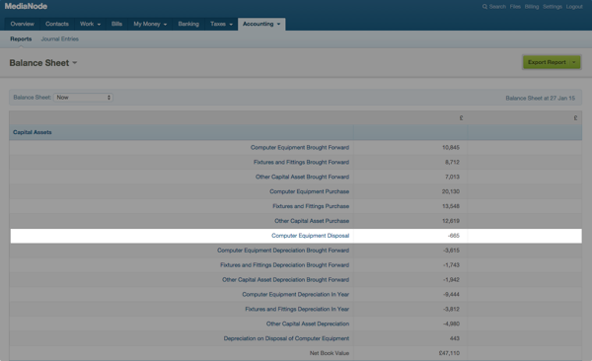Viewport: 592px width, 361px height.
Task: Open the Balance Sheet date selector set to Now
Action: 83,98
